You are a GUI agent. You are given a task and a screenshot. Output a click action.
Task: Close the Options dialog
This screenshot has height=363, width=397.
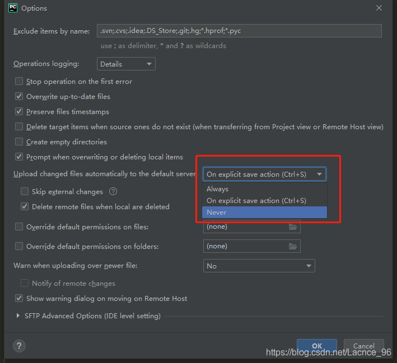[x=379, y=8]
